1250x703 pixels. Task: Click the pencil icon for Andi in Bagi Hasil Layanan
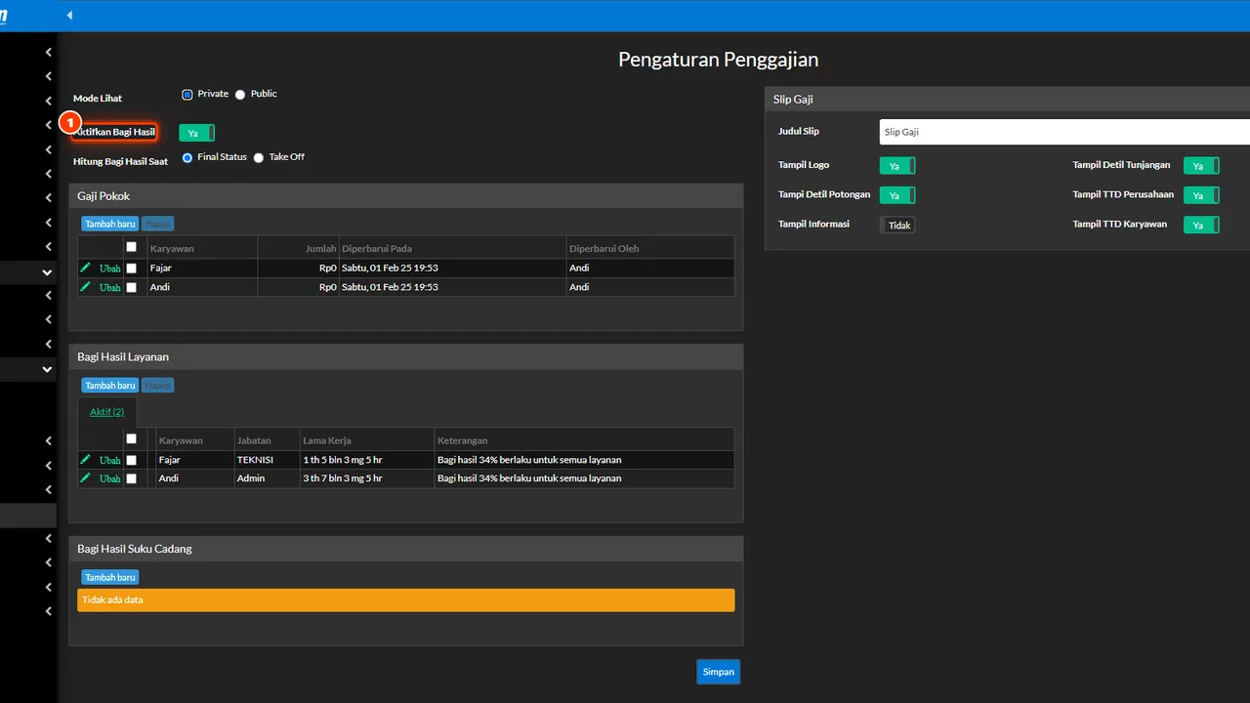[85, 478]
